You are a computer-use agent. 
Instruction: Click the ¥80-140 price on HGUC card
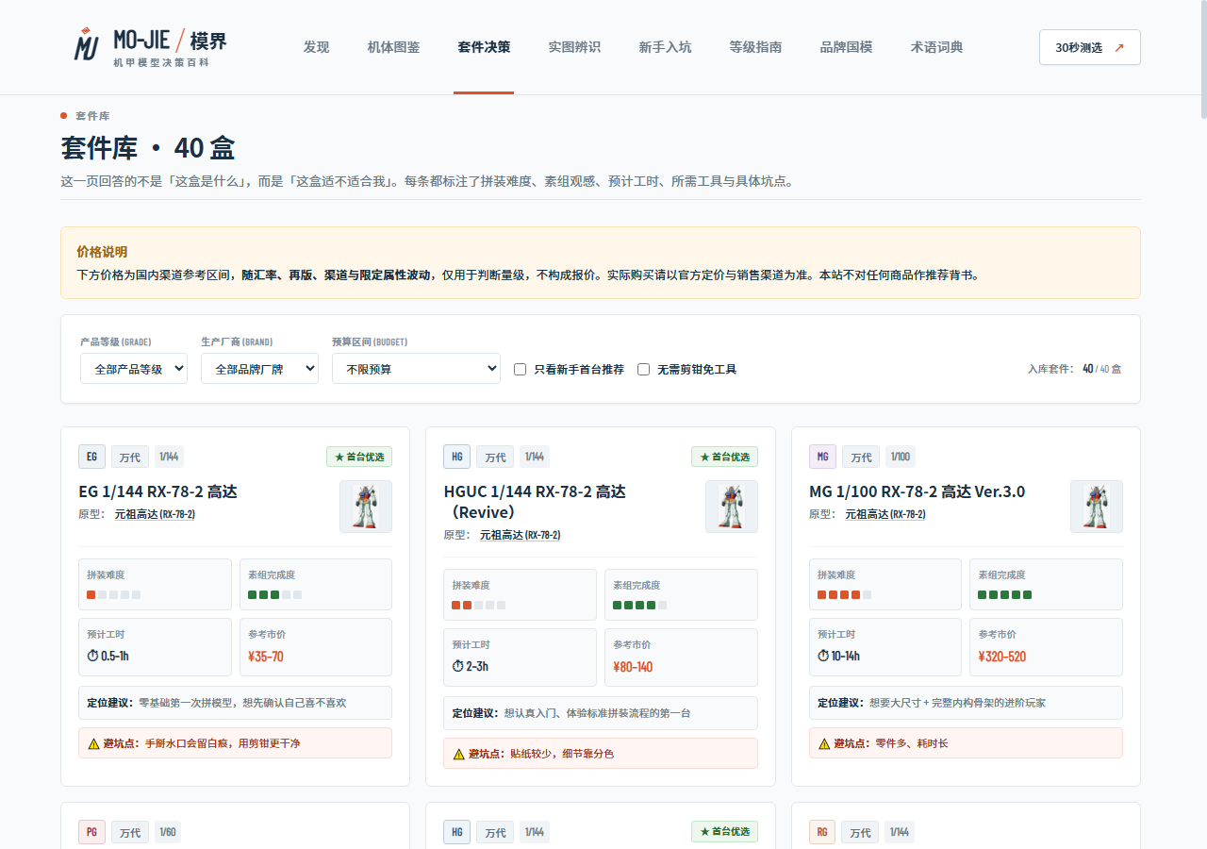pyautogui.click(x=633, y=667)
